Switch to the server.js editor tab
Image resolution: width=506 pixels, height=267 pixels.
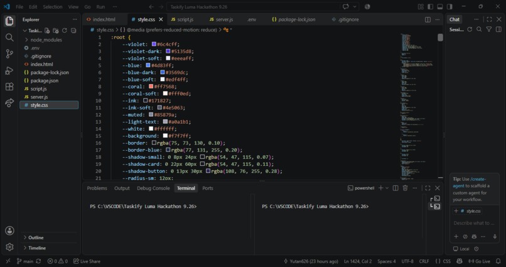click(222, 19)
